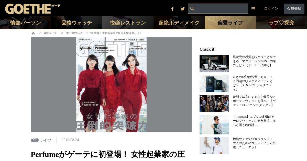Click the date 2019.08.24

[x=70, y=140]
